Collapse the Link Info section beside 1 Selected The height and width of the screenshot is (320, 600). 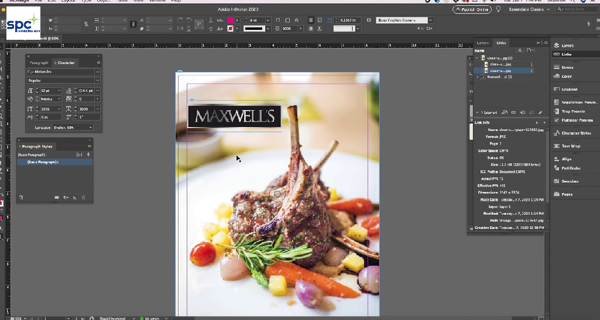click(477, 112)
